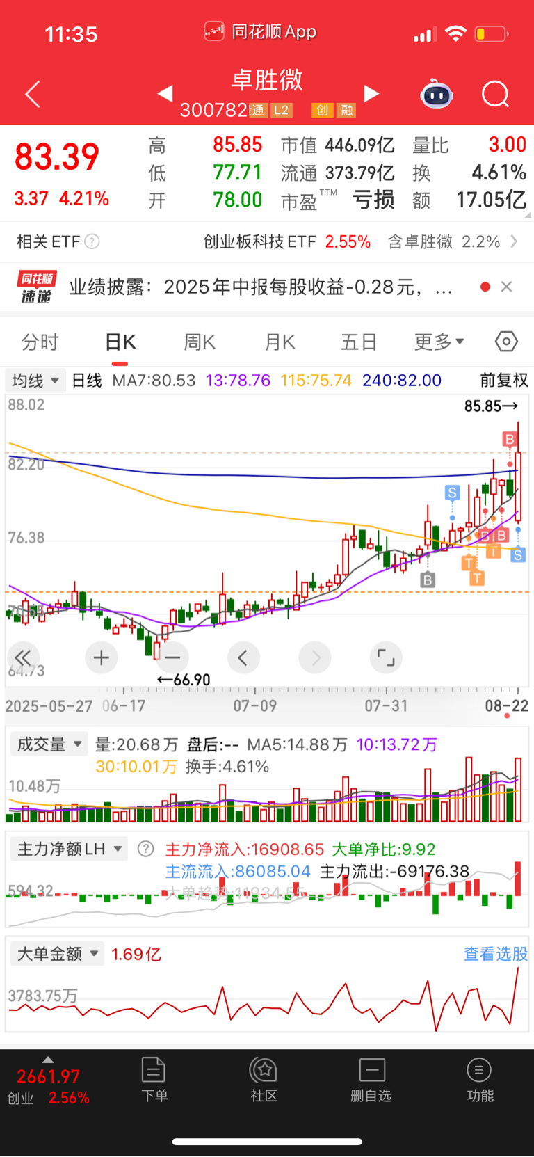Switch to the next stock with right triangle
The image size is (534, 1157).
point(372,93)
